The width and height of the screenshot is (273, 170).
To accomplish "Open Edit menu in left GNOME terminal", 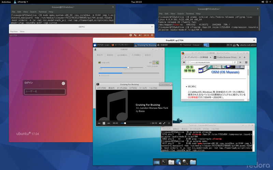I will coord(19,12).
